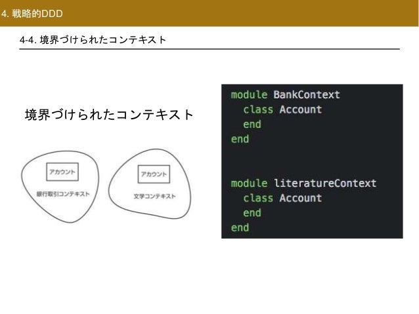
Task: Click the header text '4. 戦略的DDD'
Action: pyautogui.click(x=32, y=14)
